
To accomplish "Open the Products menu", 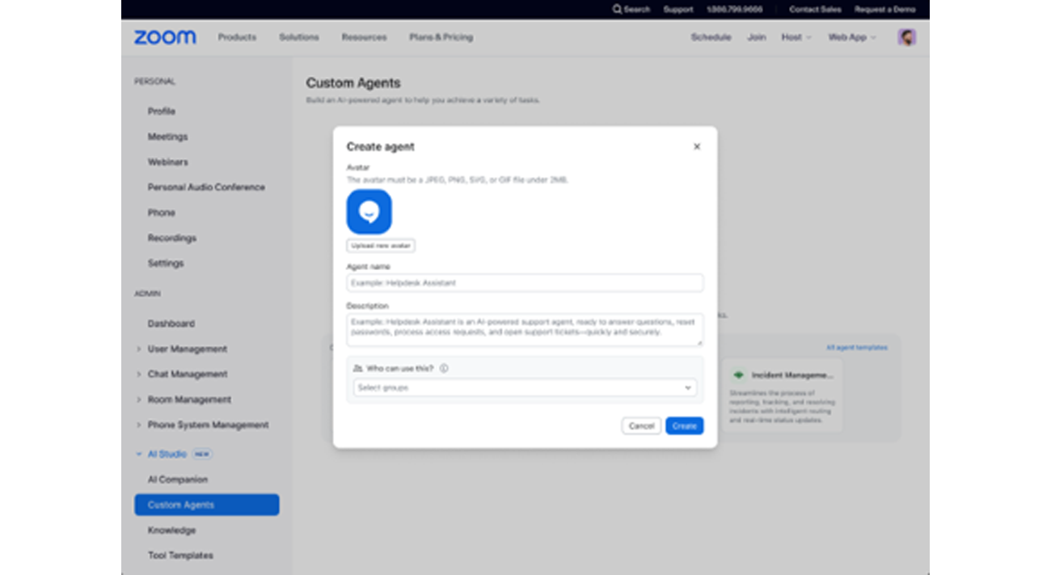I will point(237,37).
